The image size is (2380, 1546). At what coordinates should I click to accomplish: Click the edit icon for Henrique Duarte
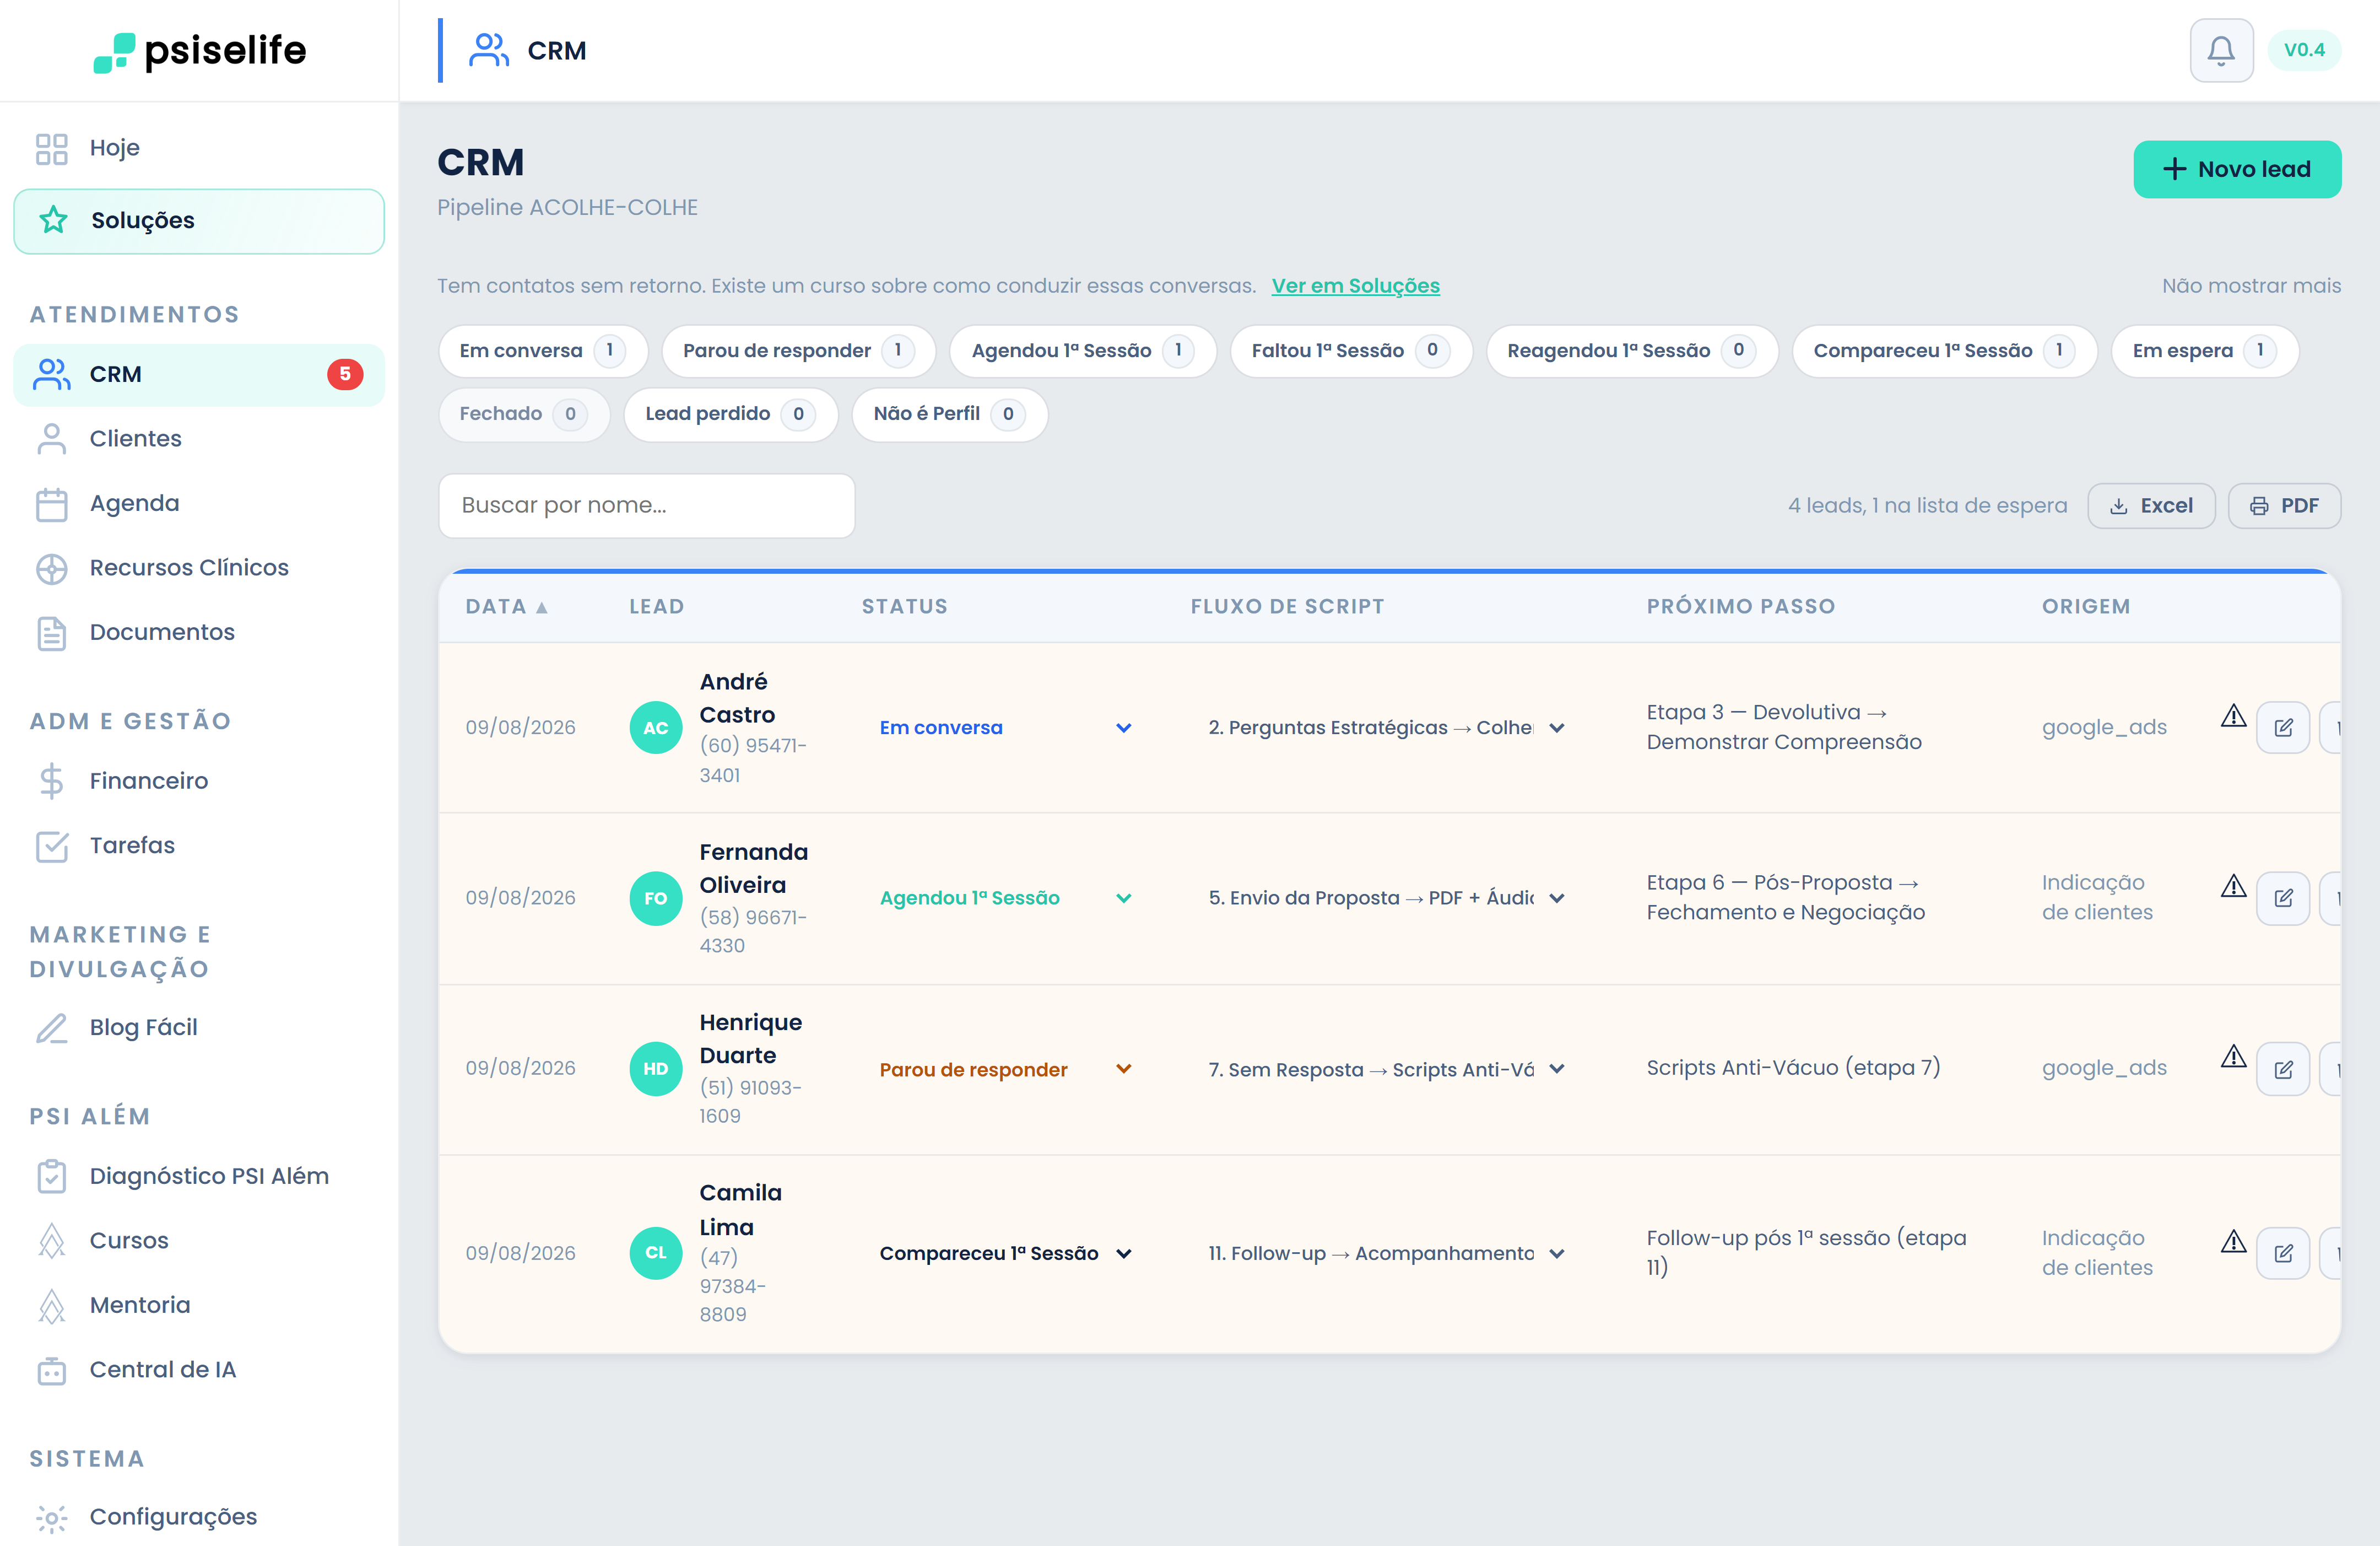2283,1069
